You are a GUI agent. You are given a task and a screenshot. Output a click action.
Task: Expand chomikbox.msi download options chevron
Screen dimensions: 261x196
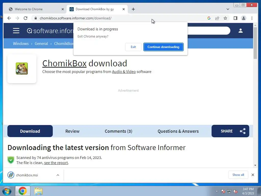pos(58,175)
